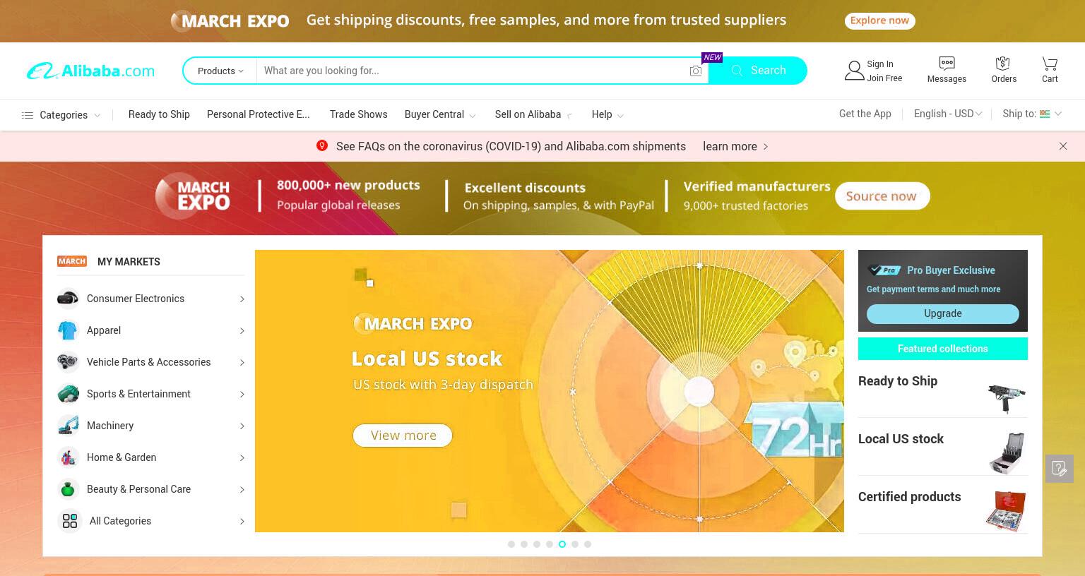Click the Machinery excavator icon

pos(68,426)
